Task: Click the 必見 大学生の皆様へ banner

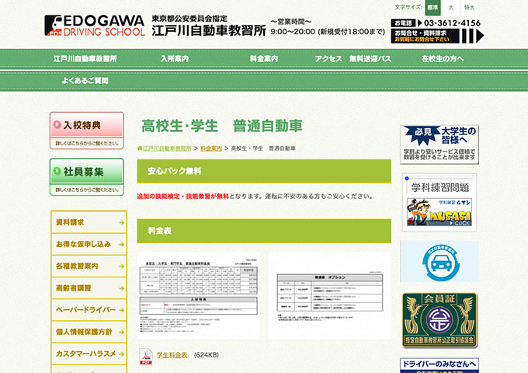Action: (439, 145)
